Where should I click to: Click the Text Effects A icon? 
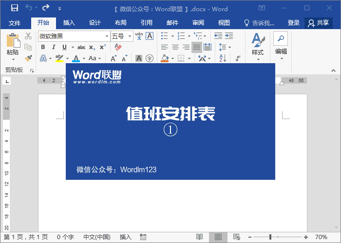pyautogui.click(x=43, y=58)
